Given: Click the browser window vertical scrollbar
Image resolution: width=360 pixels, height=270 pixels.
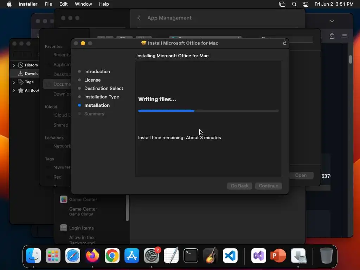Looking at the screenshot, I should (x=351, y=59).
